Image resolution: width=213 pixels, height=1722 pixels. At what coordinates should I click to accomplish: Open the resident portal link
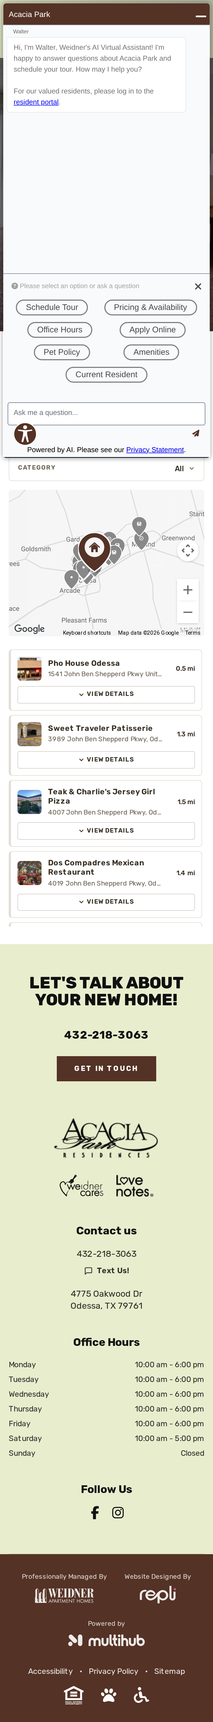click(36, 102)
